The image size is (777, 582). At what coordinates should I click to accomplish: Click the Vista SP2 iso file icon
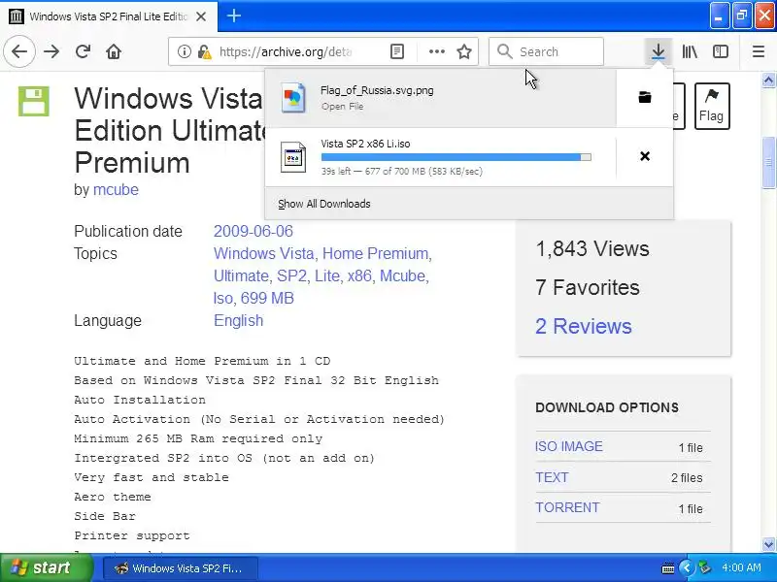coord(293,157)
